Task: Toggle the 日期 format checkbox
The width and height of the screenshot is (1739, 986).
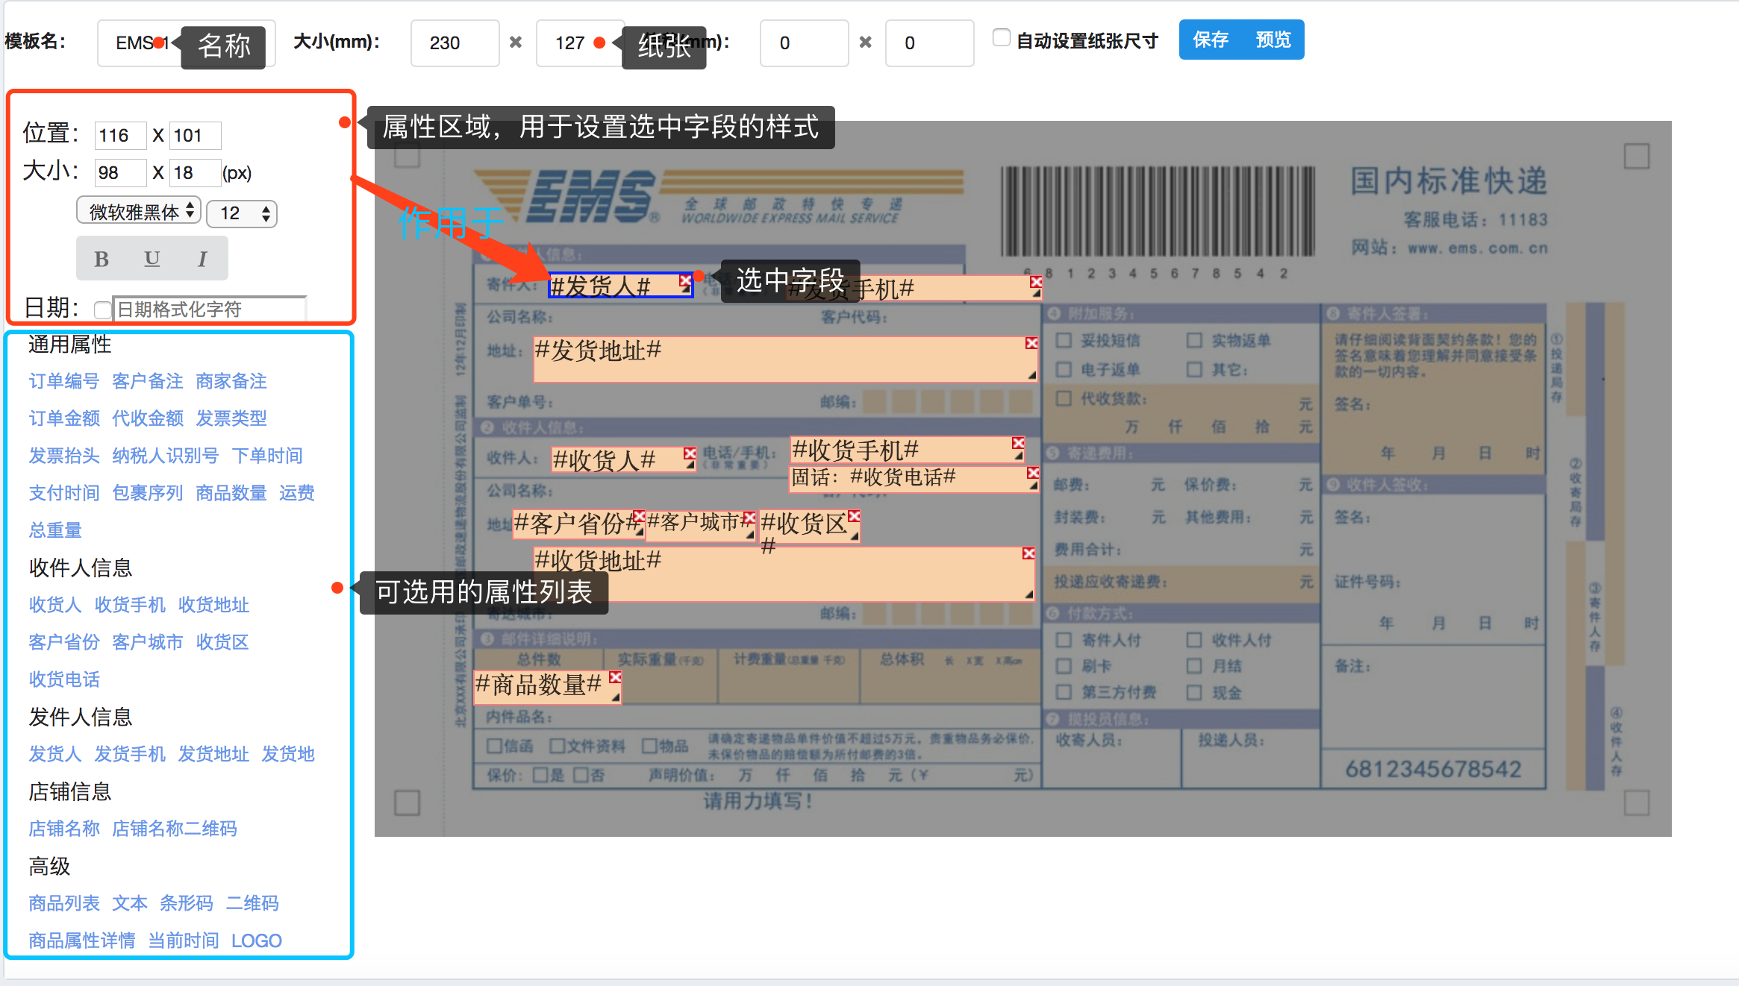Action: (103, 310)
